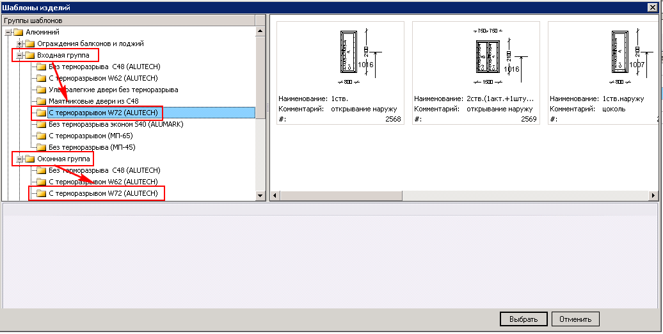Click tree panel scroll down arrow
The height and width of the screenshot is (334, 663).
pos(260,196)
